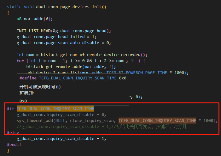
Task: Click tooltip description 开机可被发现时间 (s)
Action: tap(40, 87)
